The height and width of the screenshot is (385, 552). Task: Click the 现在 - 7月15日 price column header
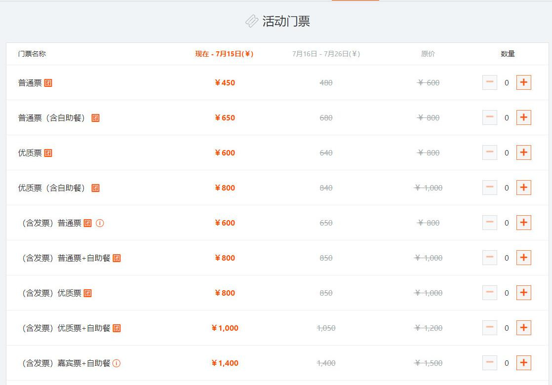coord(223,54)
